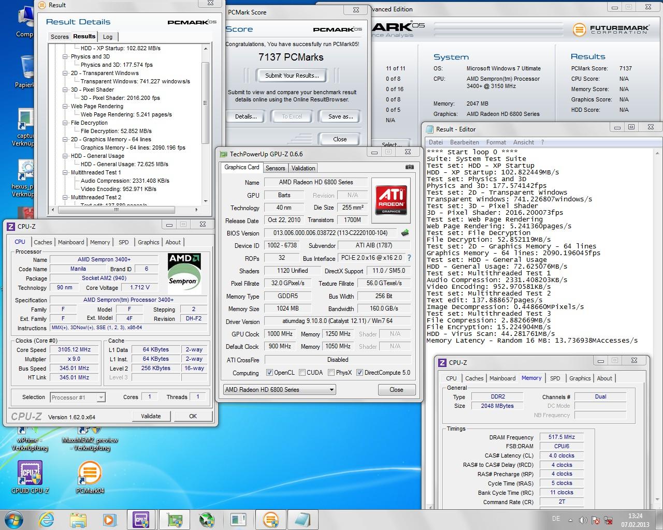Open the Datei menu in Editor
This screenshot has width=663, height=530.
pyautogui.click(x=436, y=142)
